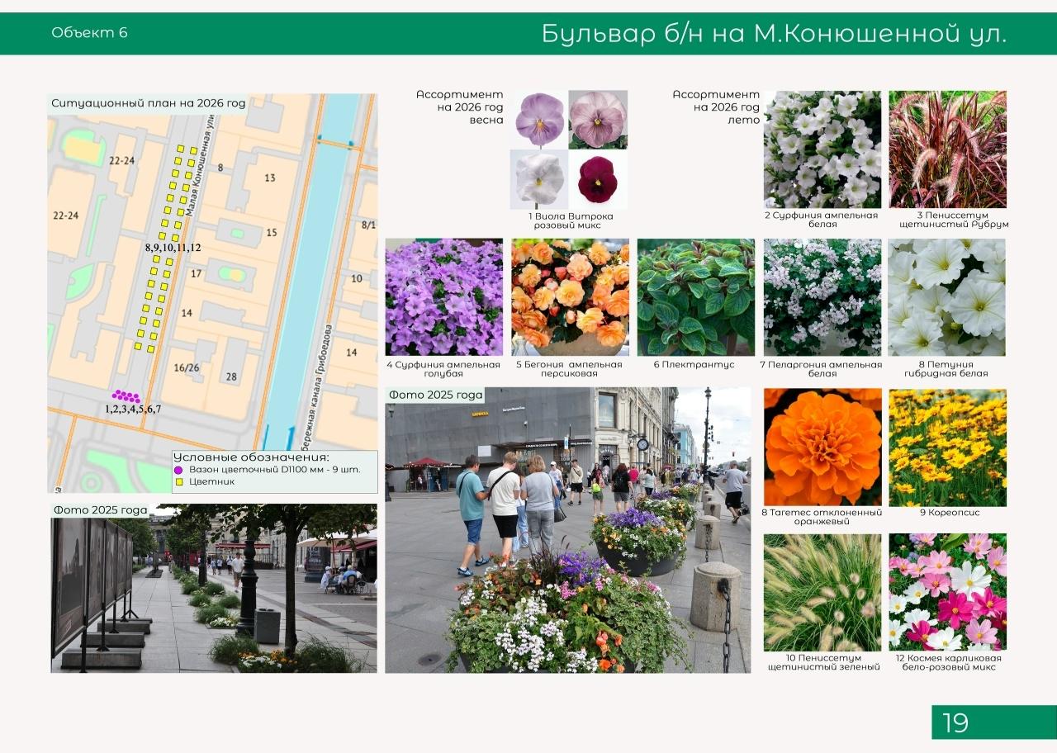Viewport: 1057px width, 753px height.
Task: Open the Виола Витрока розовый микс photo
Action: (x=568, y=149)
